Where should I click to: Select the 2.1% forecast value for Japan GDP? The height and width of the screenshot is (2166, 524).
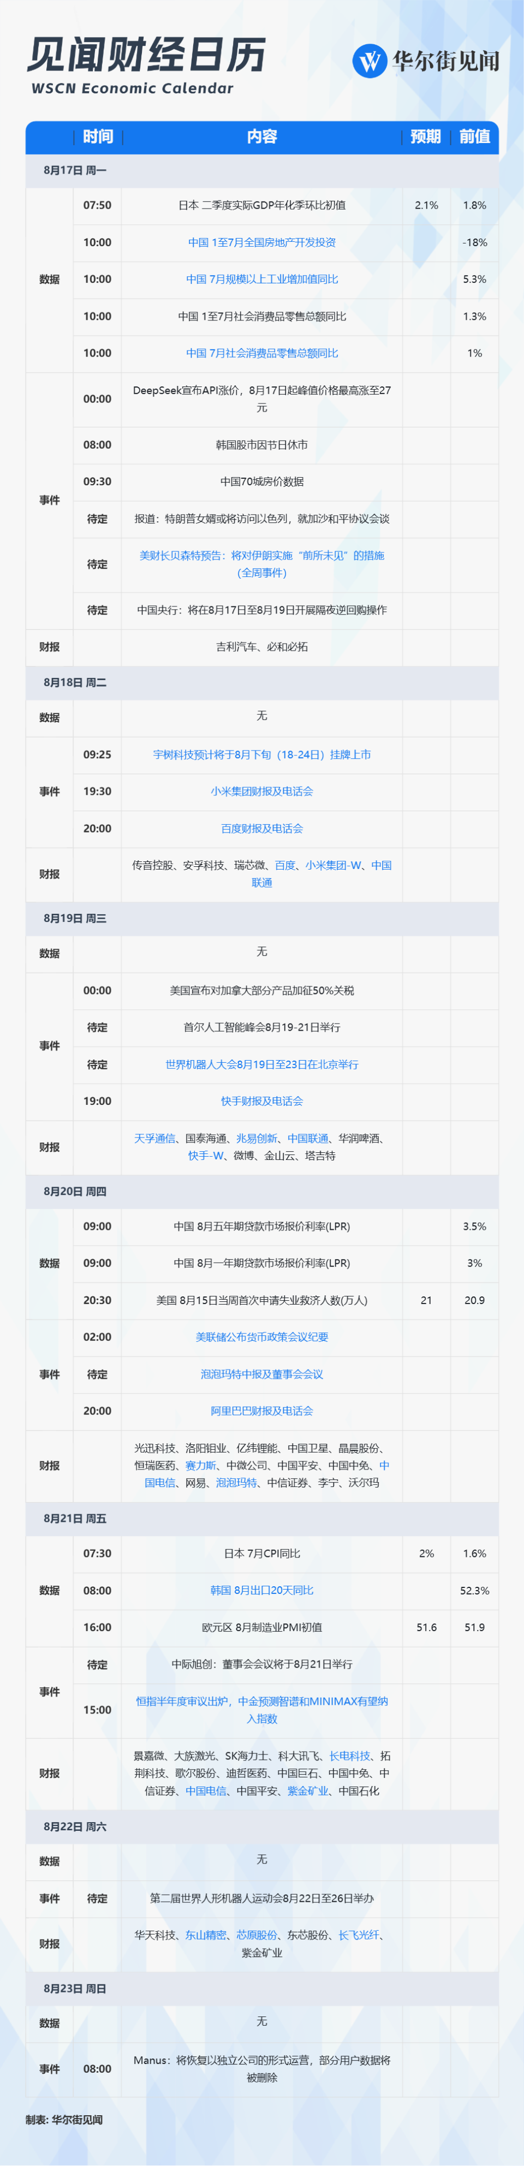(x=426, y=205)
